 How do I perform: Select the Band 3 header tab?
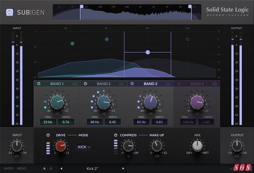pyautogui.click(x=150, y=84)
